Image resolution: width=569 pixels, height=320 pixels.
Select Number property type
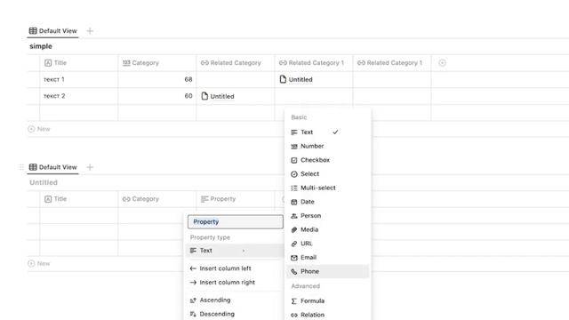(328, 146)
